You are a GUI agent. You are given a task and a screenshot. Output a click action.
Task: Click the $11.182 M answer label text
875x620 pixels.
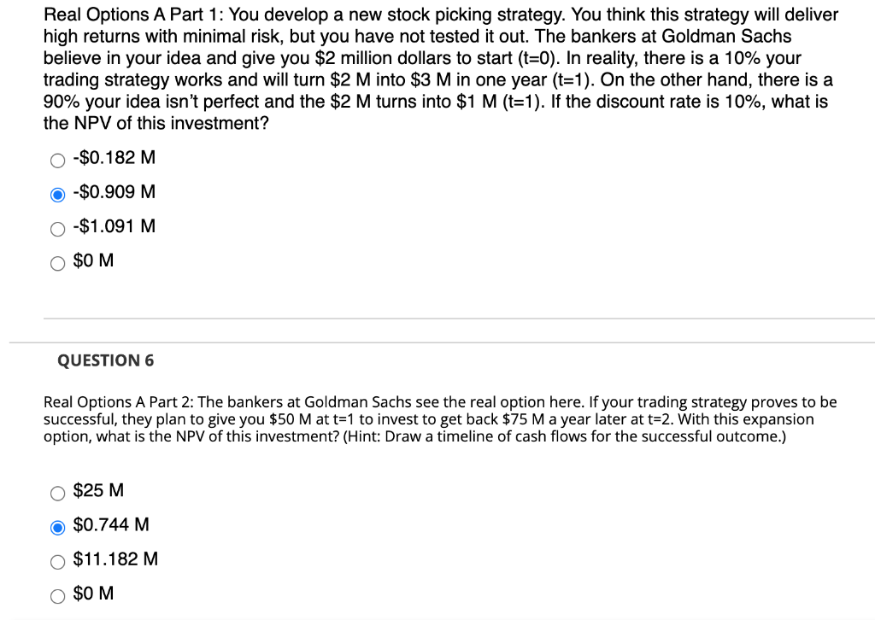pyautogui.click(x=115, y=559)
